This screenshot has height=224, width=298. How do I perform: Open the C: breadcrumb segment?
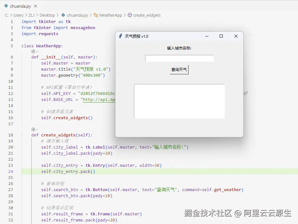pos(6,15)
